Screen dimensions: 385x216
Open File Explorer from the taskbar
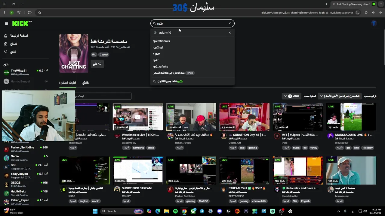[167, 211]
